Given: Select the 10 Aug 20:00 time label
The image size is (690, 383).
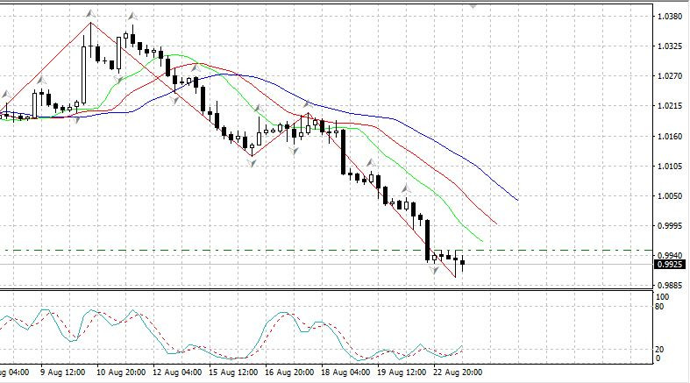Looking at the screenshot, I should click(121, 372).
